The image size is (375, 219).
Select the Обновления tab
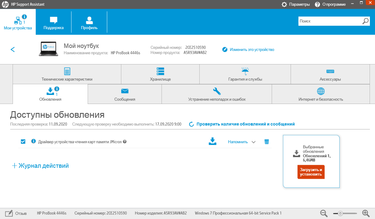50,94
